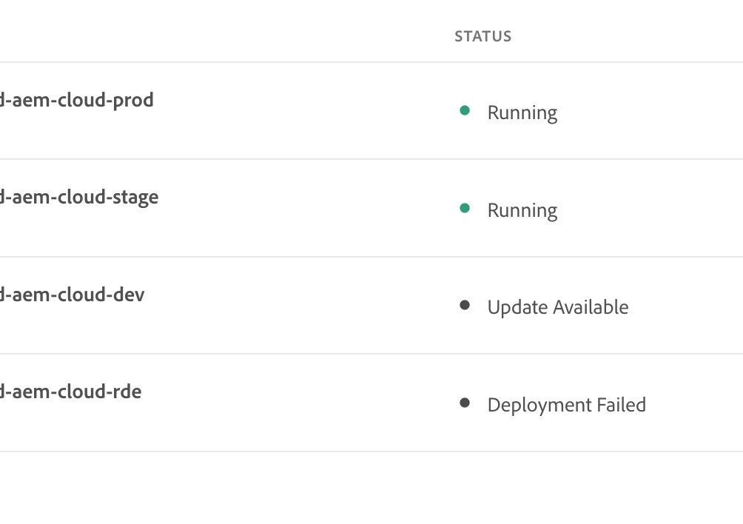The image size is (743, 524).
Task: Click the green status dot for aem-cloud-prod
Action: pyautogui.click(x=465, y=111)
